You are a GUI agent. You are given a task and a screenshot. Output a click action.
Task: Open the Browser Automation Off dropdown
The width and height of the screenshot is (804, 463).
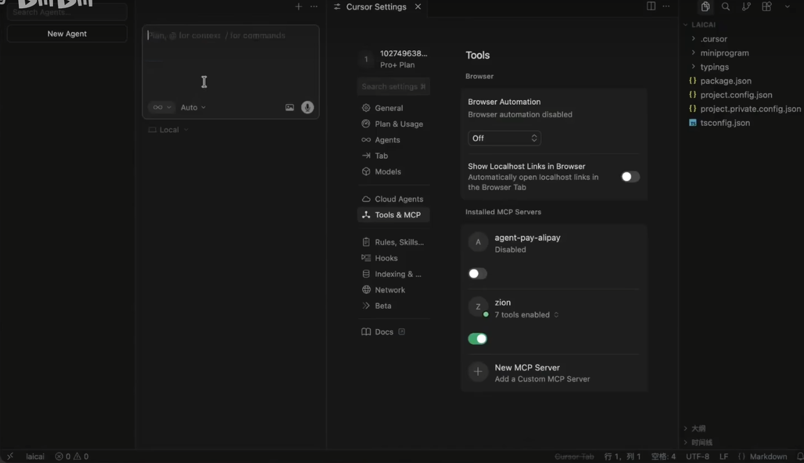(x=504, y=138)
